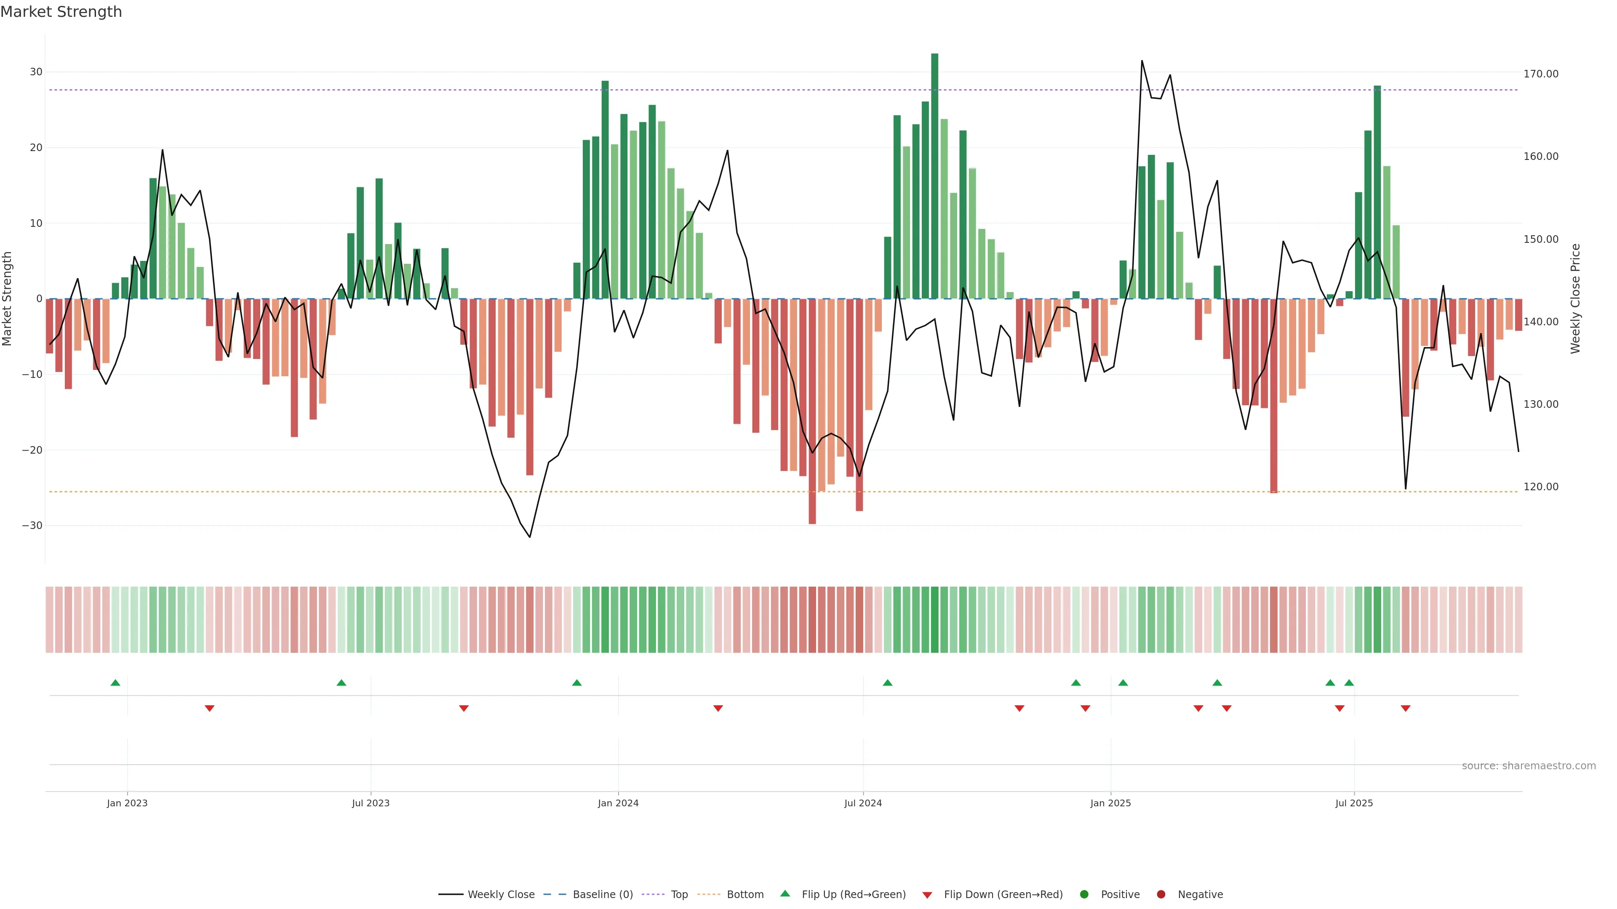Click Flip Up marker just before Jul 2023

(342, 683)
